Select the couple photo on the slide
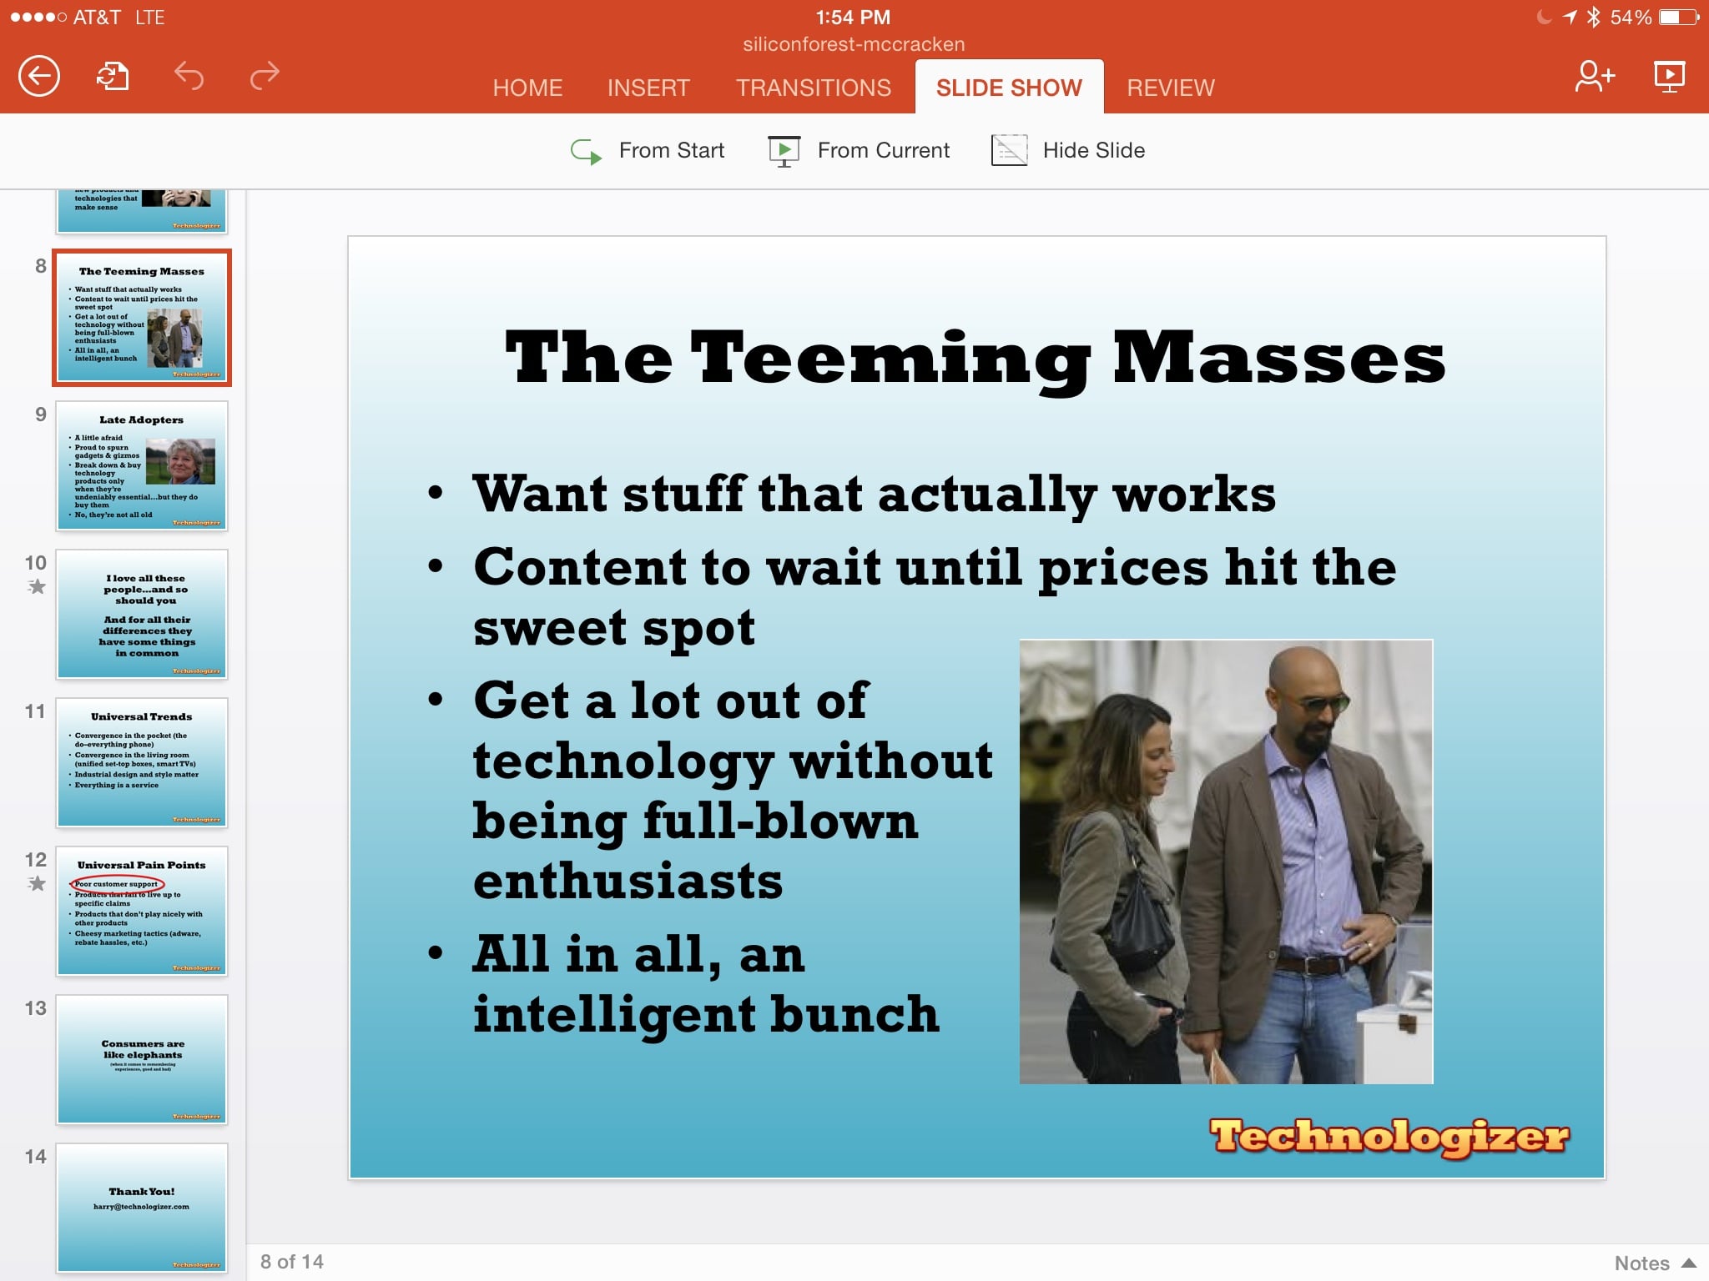Image resolution: width=1709 pixels, height=1281 pixels. [1226, 862]
